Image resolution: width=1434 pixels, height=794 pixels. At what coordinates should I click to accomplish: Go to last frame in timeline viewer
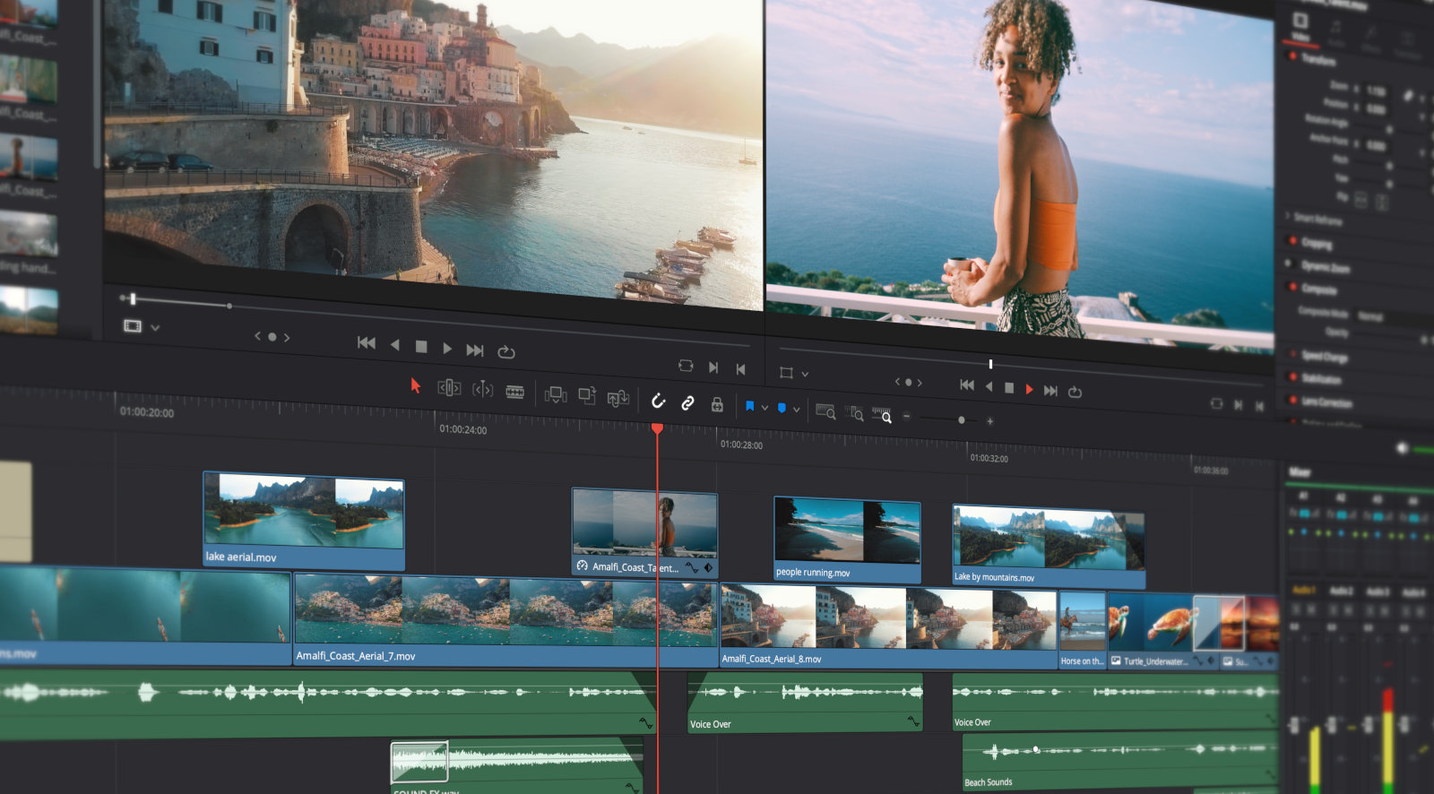pos(1050,391)
